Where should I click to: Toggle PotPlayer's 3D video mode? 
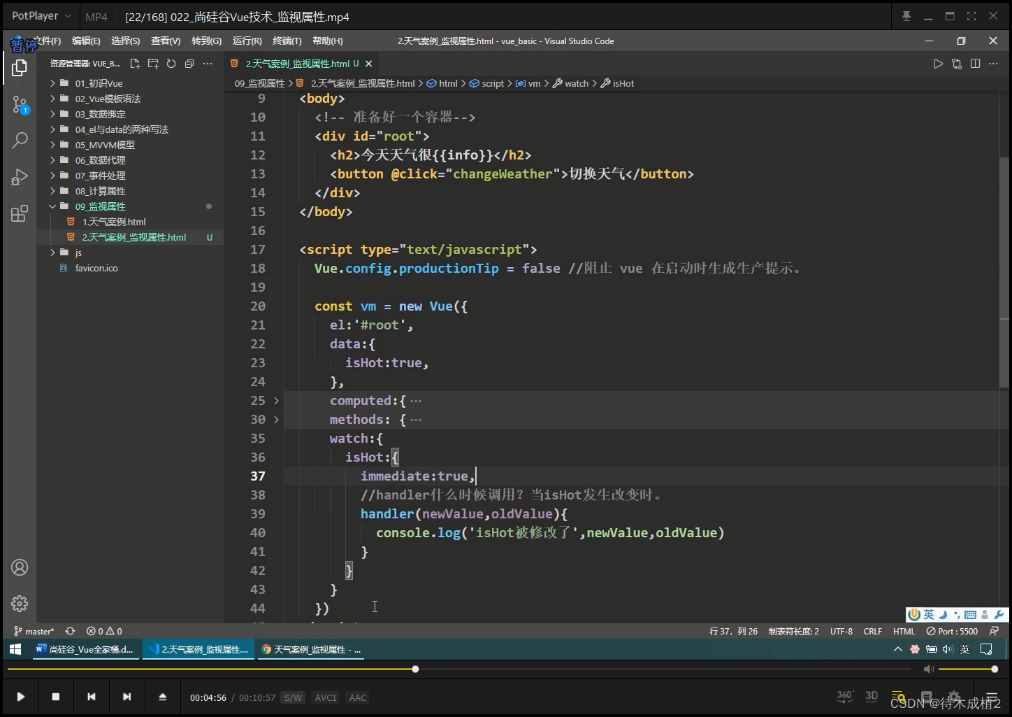[x=872, y=696]
